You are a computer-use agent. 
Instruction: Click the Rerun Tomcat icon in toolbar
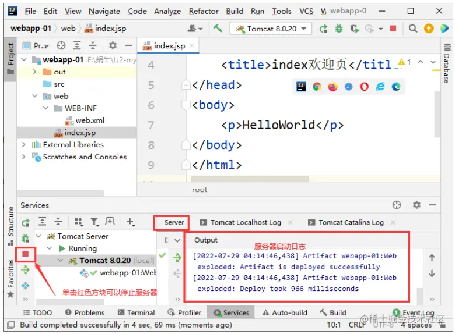(324, 29)
